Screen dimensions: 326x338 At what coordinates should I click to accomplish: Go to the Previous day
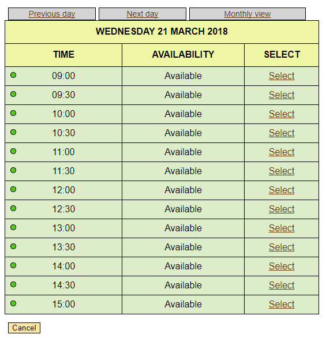tap(52, 14)
